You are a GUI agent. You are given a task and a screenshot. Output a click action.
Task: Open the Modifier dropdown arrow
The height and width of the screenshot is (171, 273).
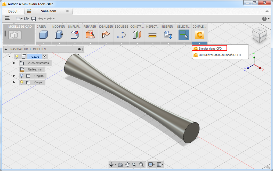(x=59, y=43)
